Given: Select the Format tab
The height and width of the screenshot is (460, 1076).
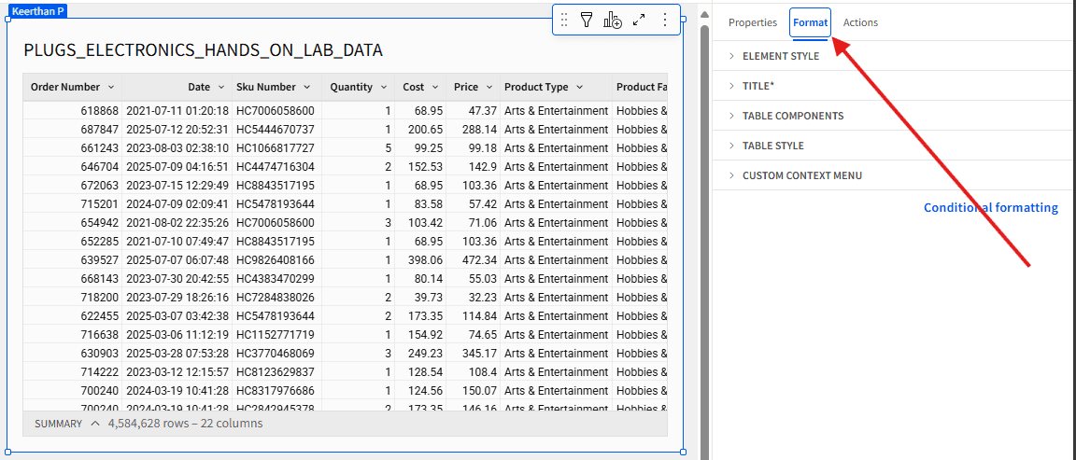Looking at the screenshot, I should 810,22.
